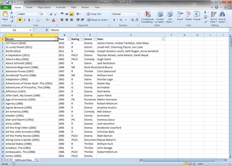Image resolution: width=232 pixels, height=166 pixels.
Task: Click the Accounting dollar format icon
Action: pyautogui.click(x=114, y=20)
